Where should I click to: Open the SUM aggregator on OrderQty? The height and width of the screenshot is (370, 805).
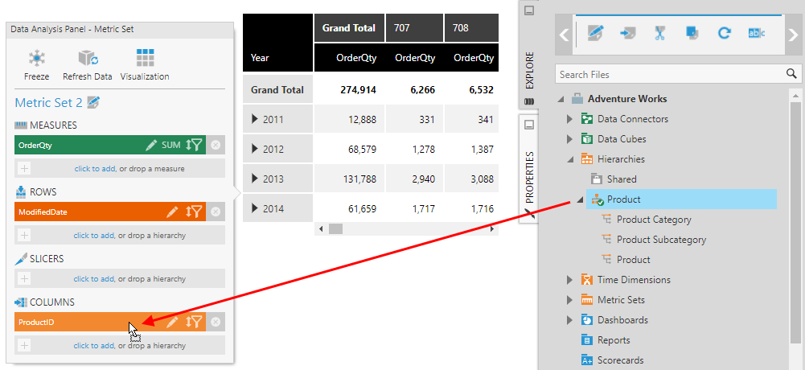pos(170,145)
